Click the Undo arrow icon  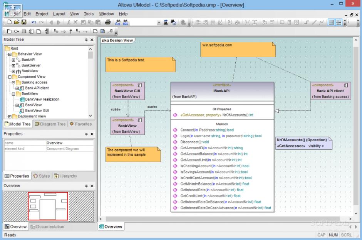pyautogui.click(x=34, y=23)
